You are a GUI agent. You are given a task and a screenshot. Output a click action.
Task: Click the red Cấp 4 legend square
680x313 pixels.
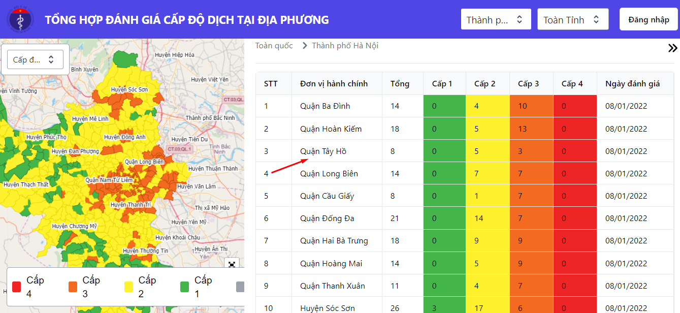pyautogui.click(x=16, y=287)
